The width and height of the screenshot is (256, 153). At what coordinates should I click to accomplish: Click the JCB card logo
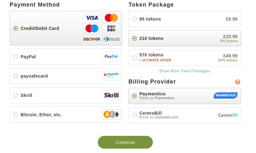coord(111,28)
